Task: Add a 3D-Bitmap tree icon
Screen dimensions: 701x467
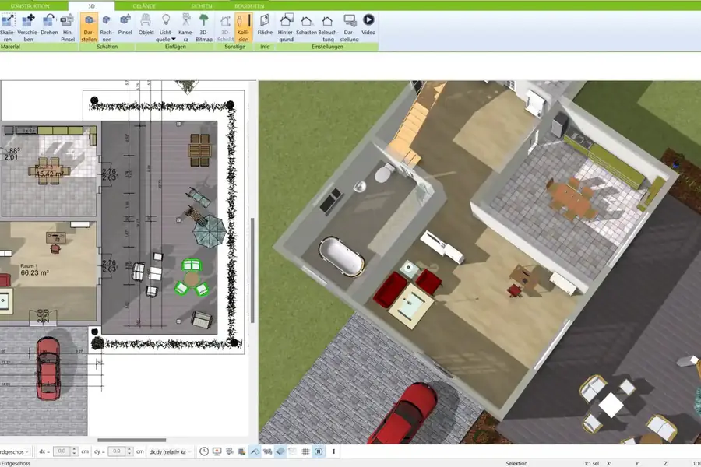Action: [204, 25]
